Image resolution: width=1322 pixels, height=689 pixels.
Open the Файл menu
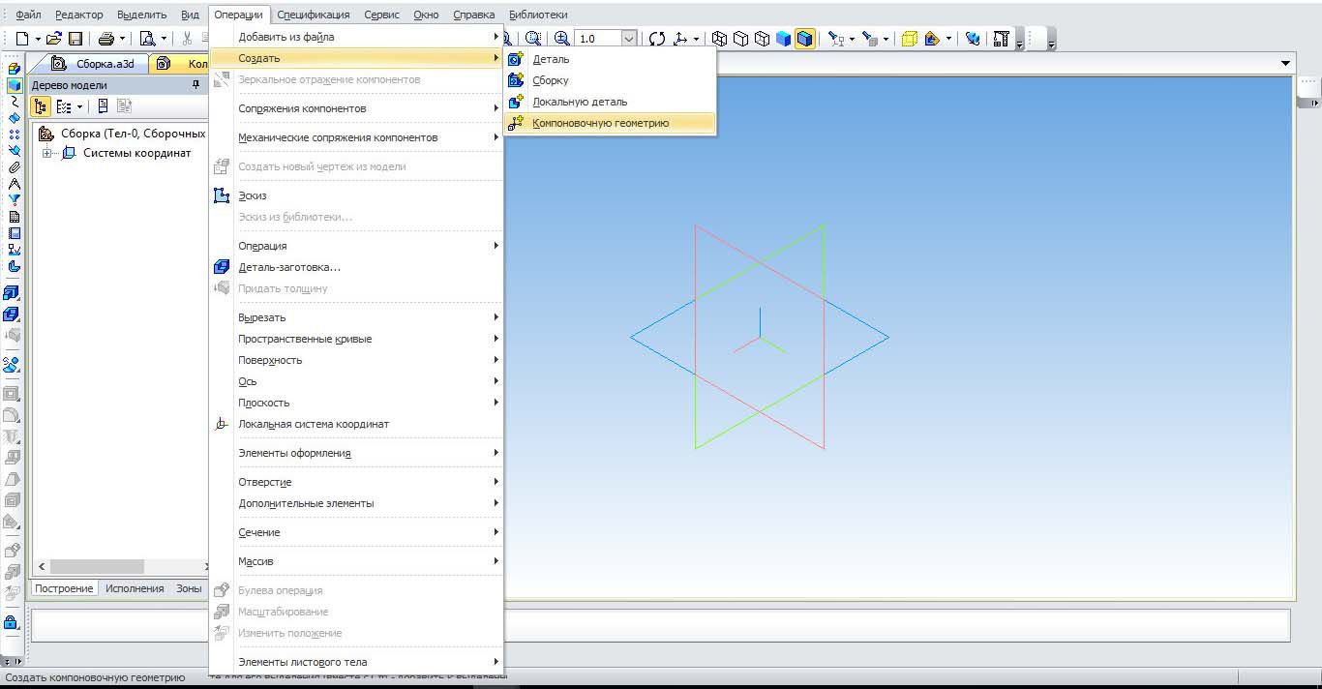pyautogui.click(x=28, y=15)
